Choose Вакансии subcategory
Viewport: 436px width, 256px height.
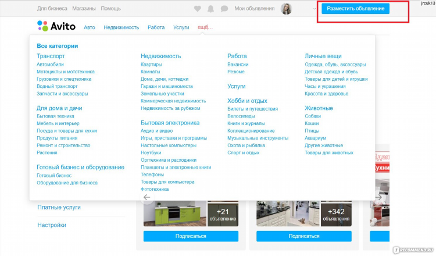point(238,64)
